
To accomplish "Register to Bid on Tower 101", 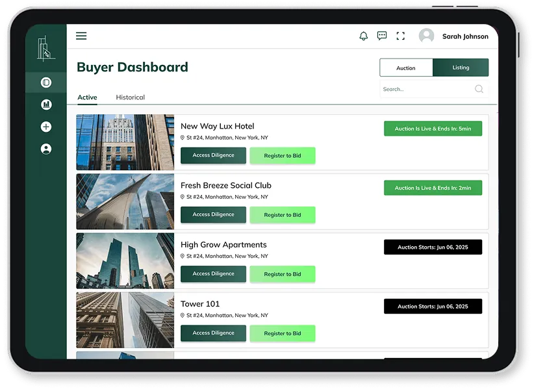I will [283, 333].
